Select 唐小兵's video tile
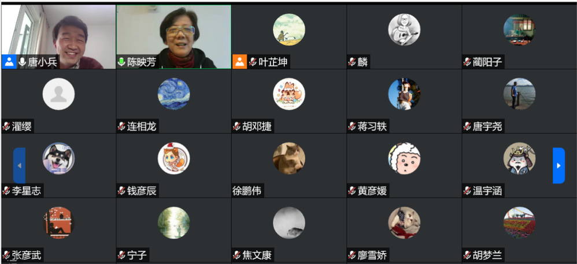577x264 pixels. (58, 37)
